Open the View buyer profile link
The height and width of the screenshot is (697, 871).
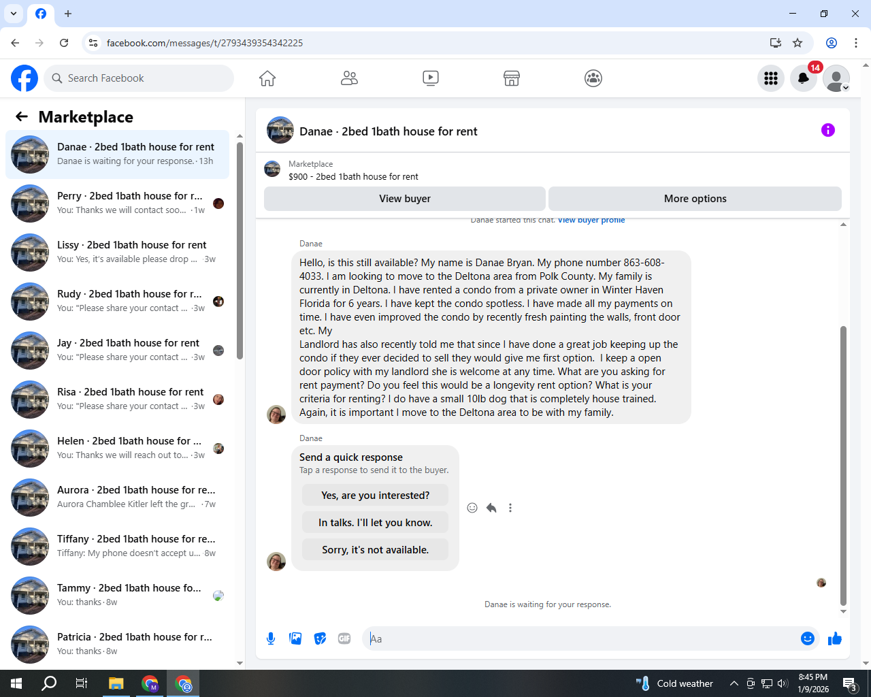coord(591,220)
